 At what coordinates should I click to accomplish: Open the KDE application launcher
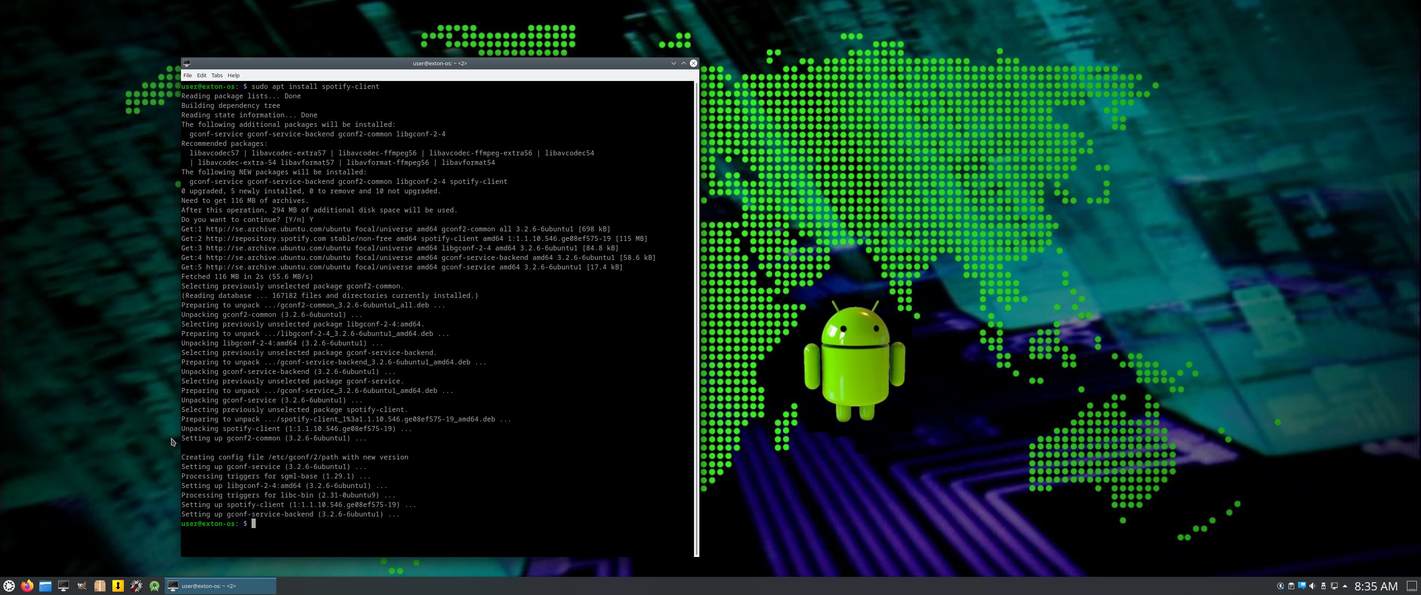(9, 585)
